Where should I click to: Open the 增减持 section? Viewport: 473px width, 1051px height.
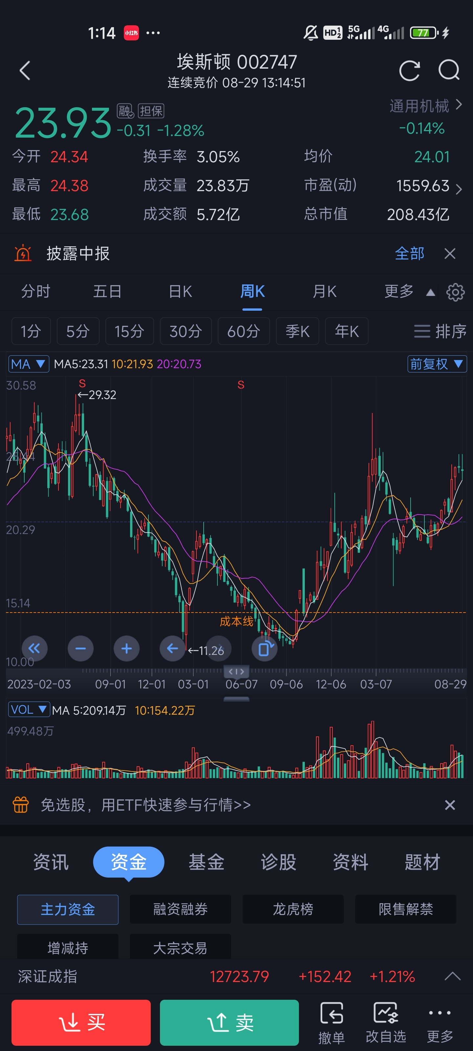68,947
